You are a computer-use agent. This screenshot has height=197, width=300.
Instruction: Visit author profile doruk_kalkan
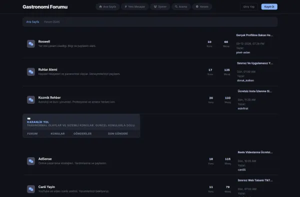245,81
